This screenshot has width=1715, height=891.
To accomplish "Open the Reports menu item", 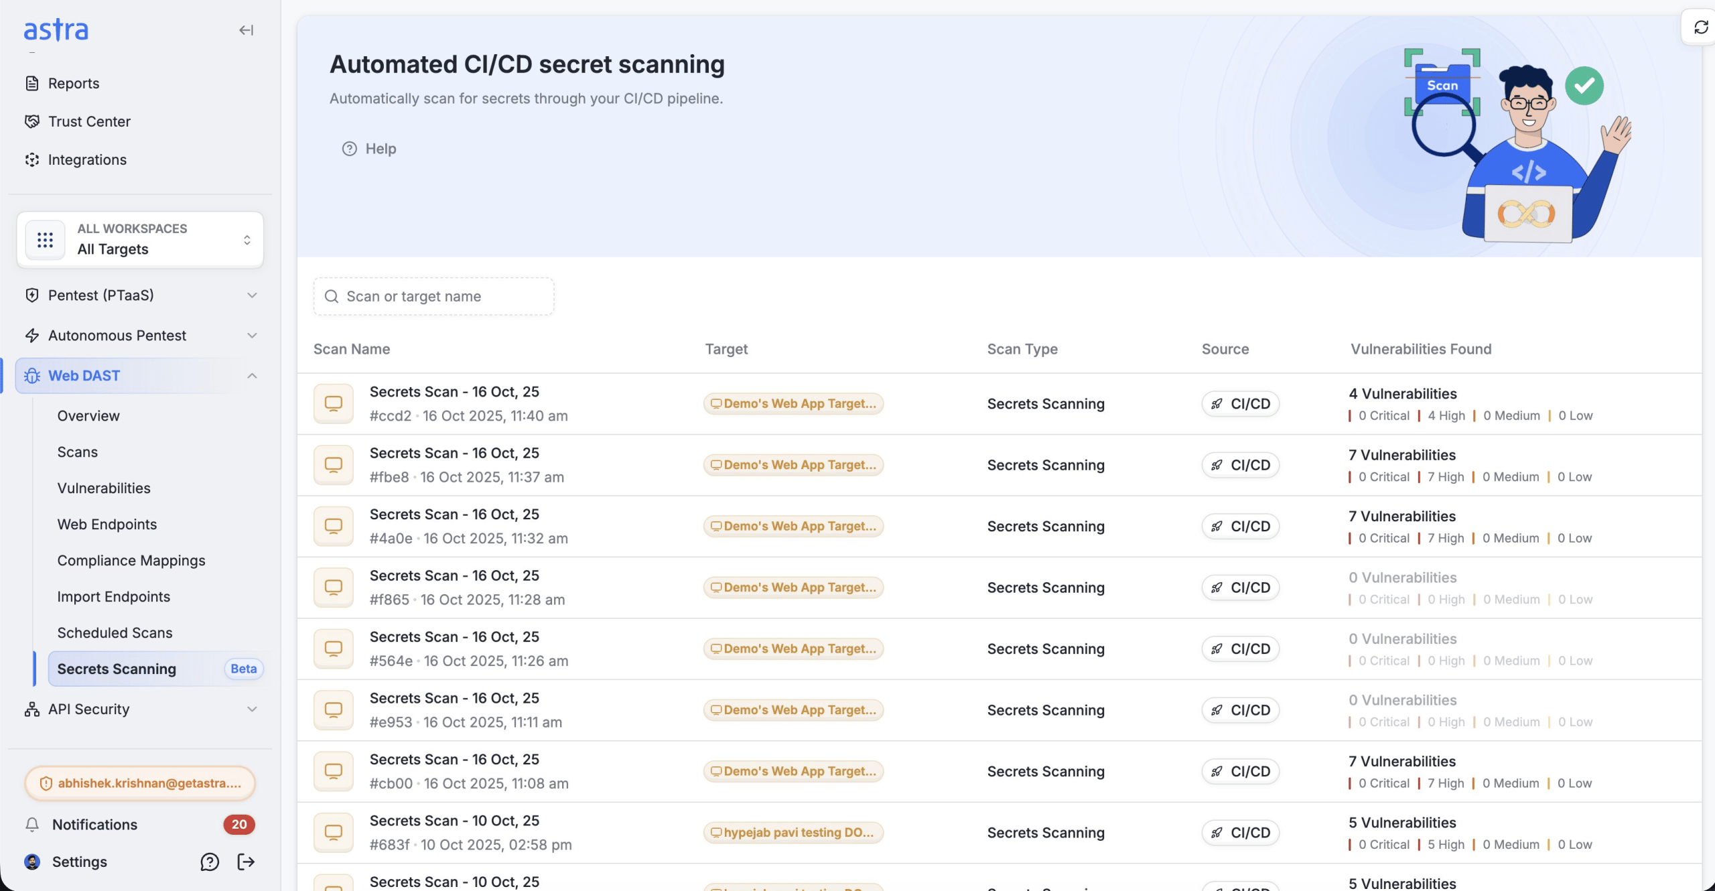I will pos(74,84).
